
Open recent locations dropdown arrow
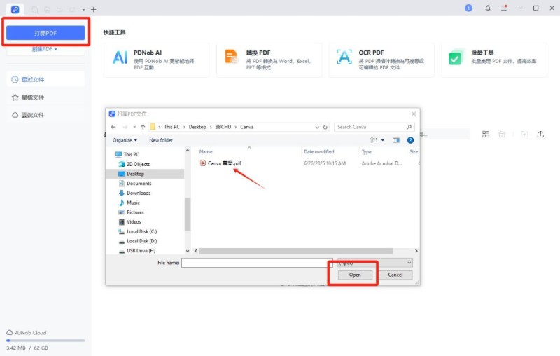coord(134,127)
